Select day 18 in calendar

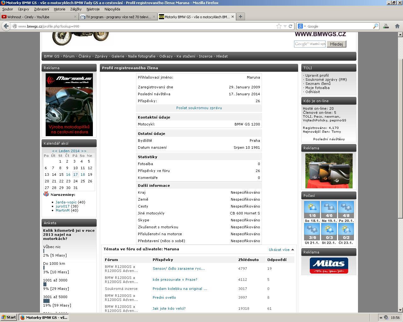click(82, 175)
